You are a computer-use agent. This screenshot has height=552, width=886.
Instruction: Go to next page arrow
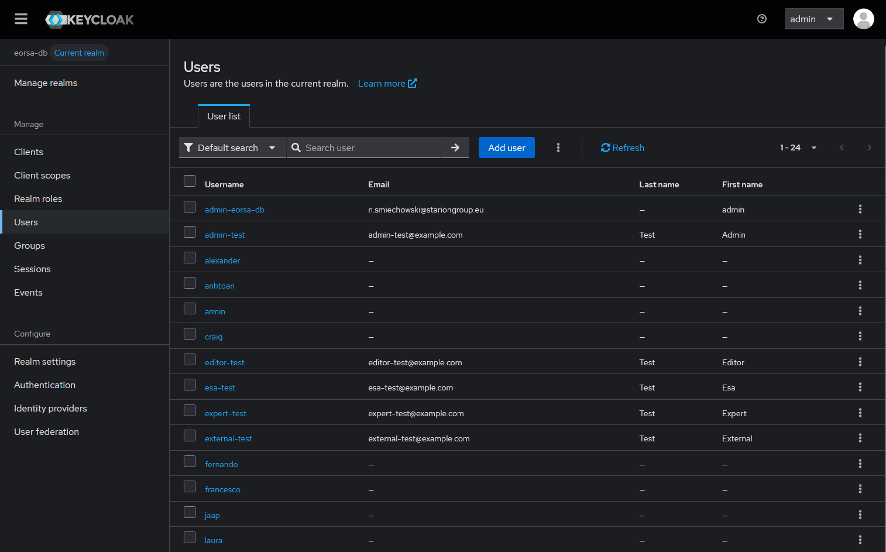(869, 148)
